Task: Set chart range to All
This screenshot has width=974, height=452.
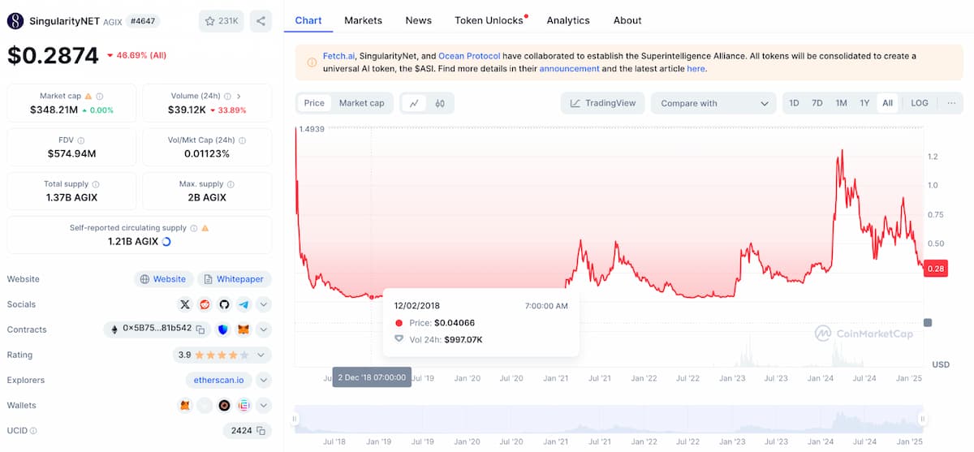Action: (888, 103)
